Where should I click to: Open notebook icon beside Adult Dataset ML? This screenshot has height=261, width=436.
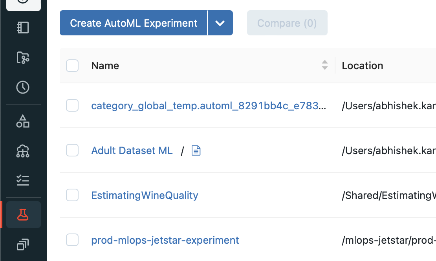[x=196, y=151]
